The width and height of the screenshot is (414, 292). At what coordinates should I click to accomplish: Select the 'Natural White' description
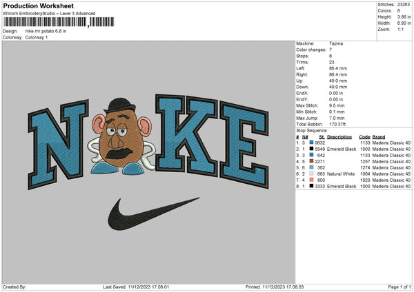[x=341, y=174]
